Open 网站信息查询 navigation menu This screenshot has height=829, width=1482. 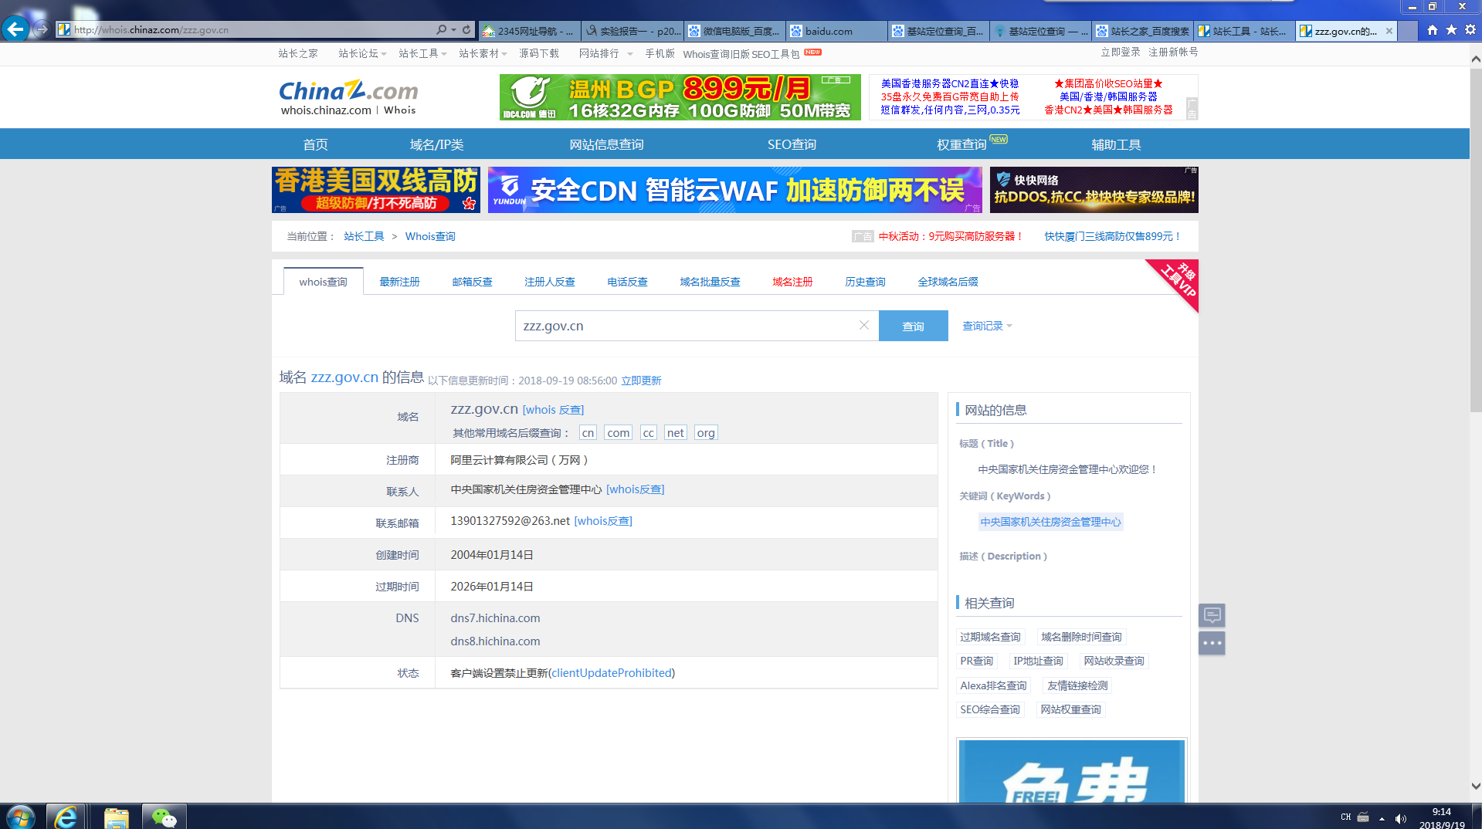[606, 144]
